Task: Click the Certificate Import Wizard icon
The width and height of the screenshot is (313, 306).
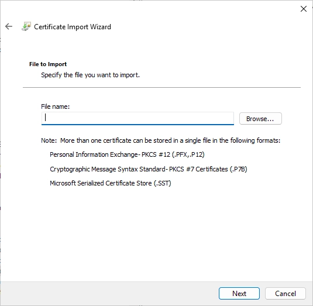Action: 26,26
